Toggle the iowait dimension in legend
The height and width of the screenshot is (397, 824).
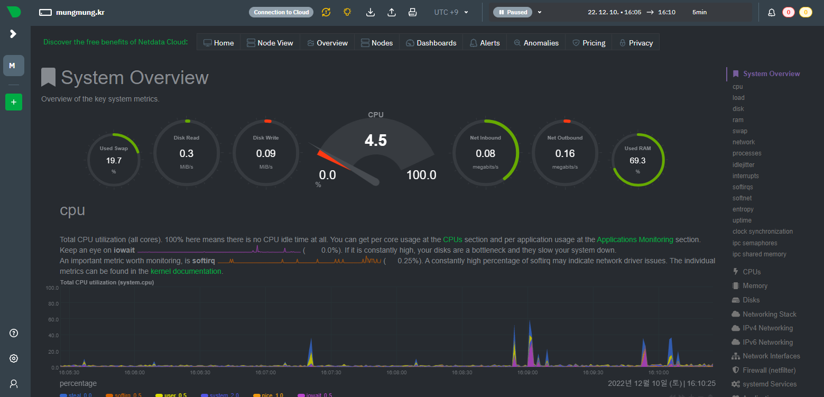pos(315,395)
